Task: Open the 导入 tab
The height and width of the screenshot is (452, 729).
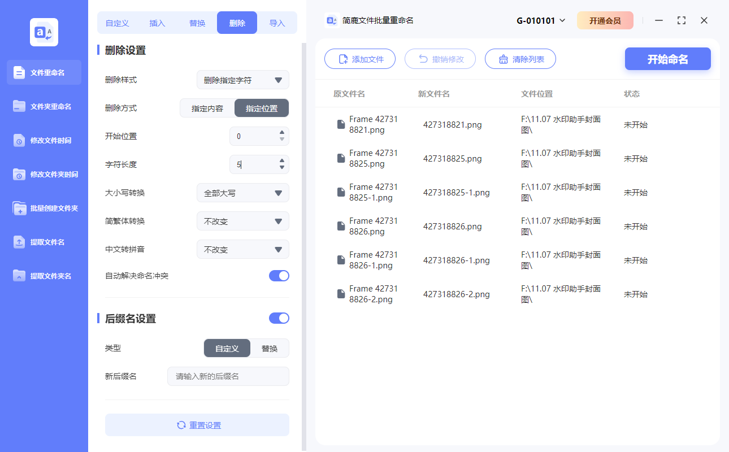Action: pos(277,22)
